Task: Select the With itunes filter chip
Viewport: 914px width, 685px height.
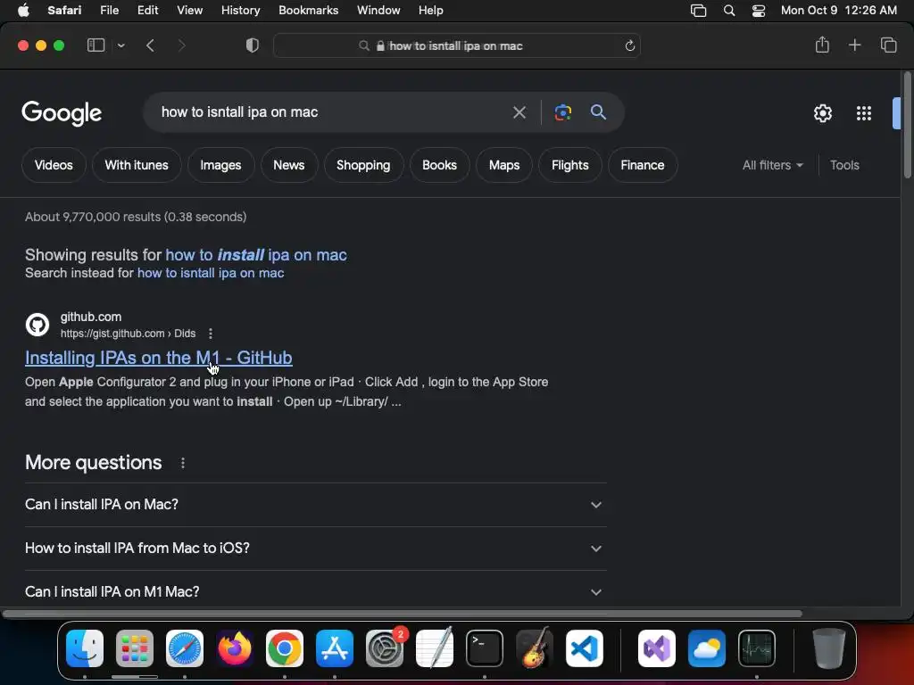Action: [x=137, y=165]
